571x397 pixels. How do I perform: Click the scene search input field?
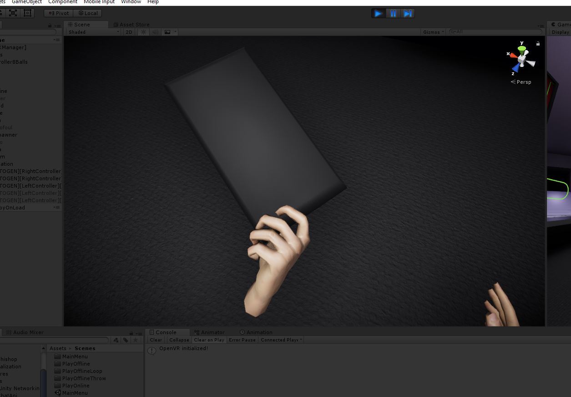[497, 32]
